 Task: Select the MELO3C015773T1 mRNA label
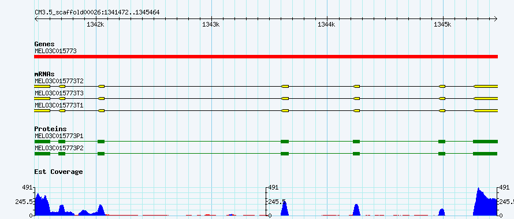(x=59, y=106)
